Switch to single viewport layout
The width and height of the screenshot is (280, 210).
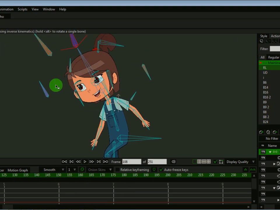click(x=195, y=162)
